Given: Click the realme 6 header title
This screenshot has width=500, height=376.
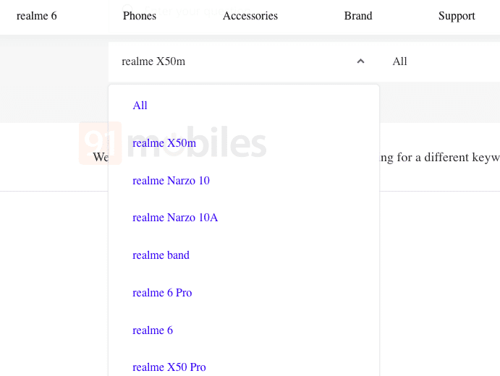Looking at the screenshot, I should (x=36, y=16).
